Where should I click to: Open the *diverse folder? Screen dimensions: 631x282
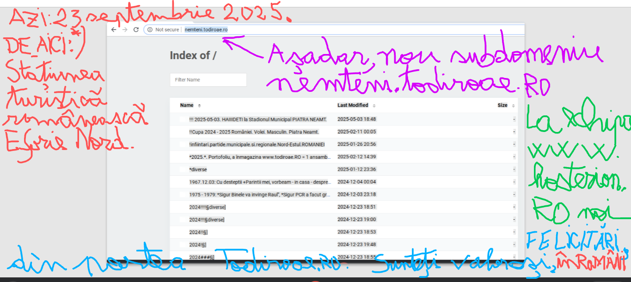tap(198, 169)
